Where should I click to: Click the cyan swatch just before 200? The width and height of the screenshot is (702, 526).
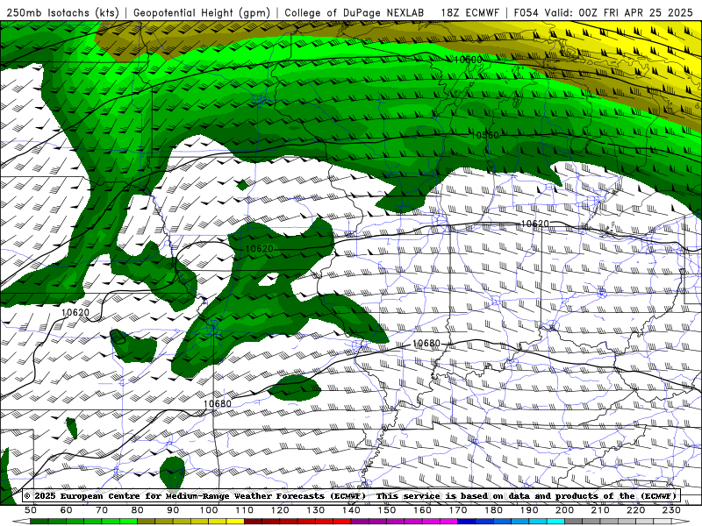coord(556,522)
